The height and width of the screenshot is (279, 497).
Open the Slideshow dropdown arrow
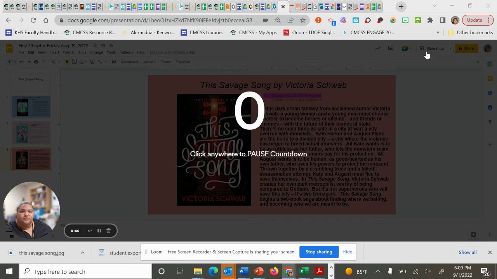450,48
